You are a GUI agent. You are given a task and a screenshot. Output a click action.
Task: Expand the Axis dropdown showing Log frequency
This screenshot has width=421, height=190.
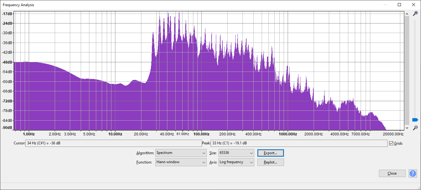pyautogui.click(x=236, y=162)
